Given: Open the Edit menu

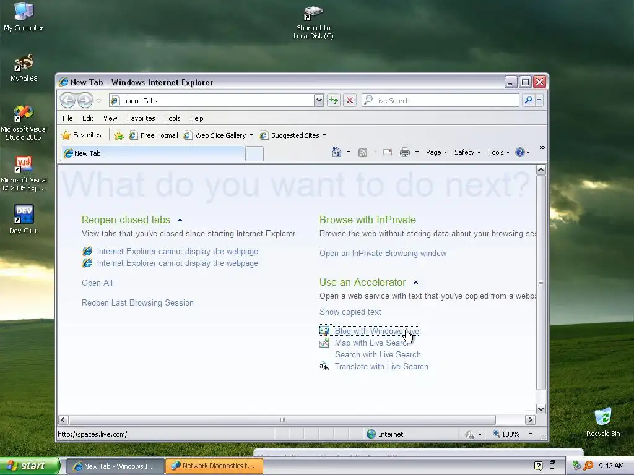Looking at the screenshot, I should pos(88,118).
